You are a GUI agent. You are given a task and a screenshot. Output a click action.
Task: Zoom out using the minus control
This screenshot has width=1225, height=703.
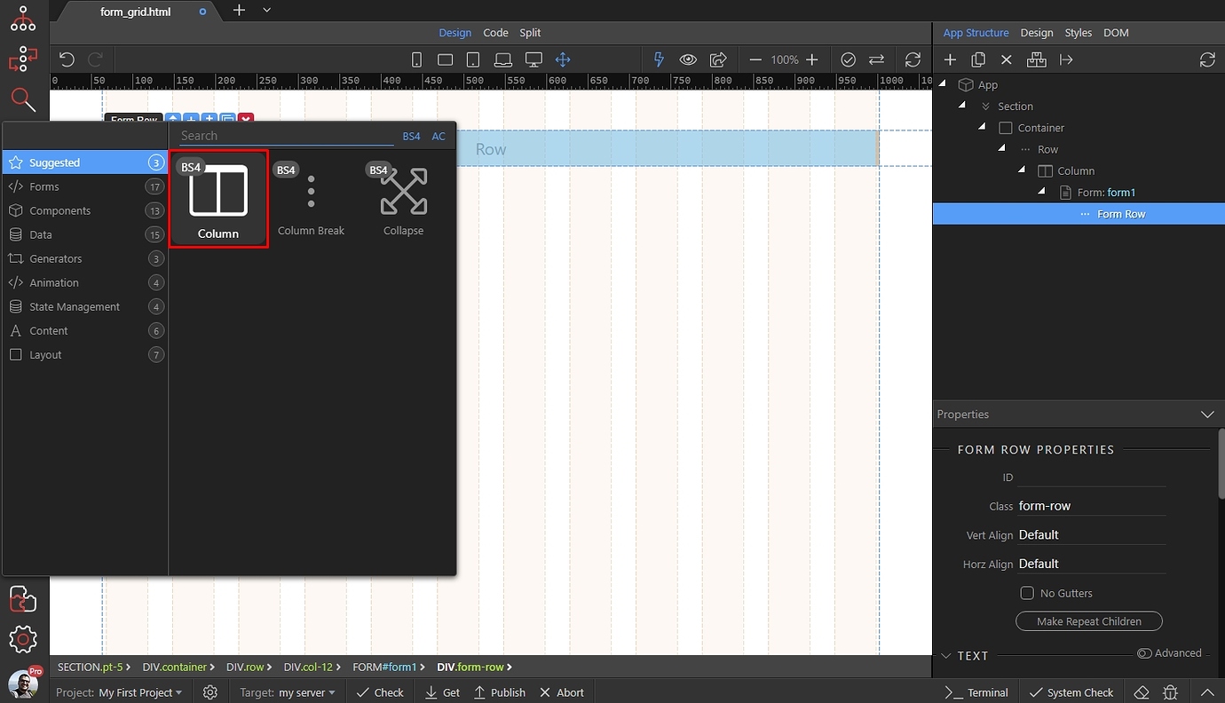[755, 59]
